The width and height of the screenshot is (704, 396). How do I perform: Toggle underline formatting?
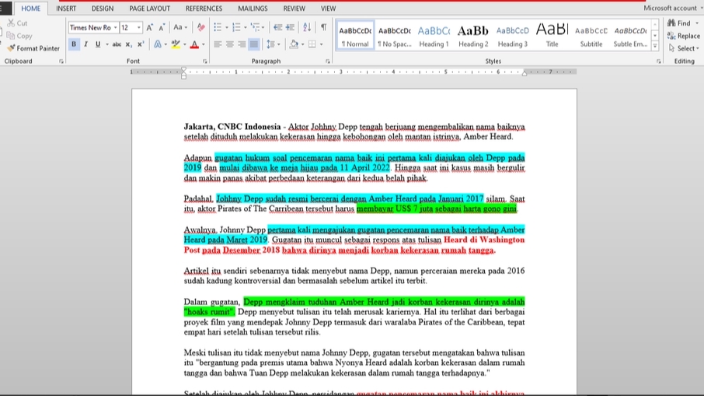(97, 44)
